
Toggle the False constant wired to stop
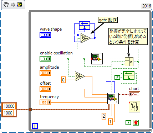point(128,123)
